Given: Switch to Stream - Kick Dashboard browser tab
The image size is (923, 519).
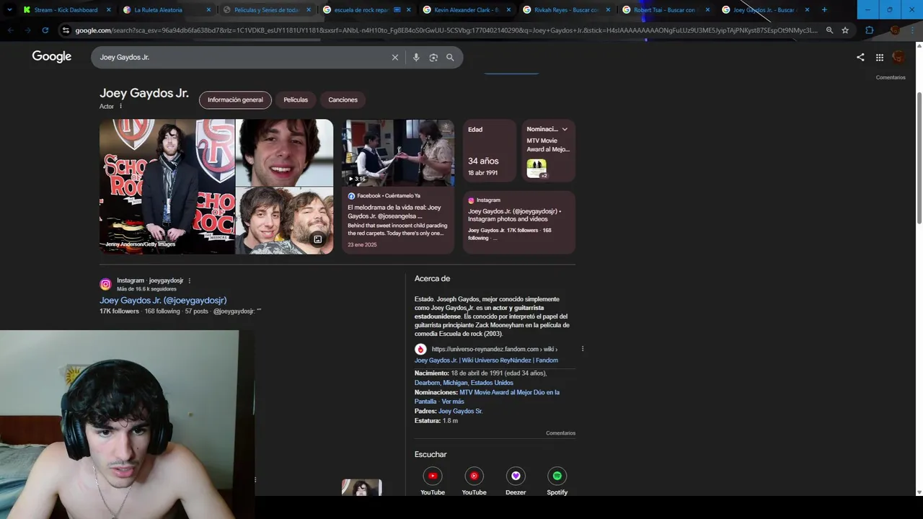Looking at the screenshot, I should [x=66, y=10].
